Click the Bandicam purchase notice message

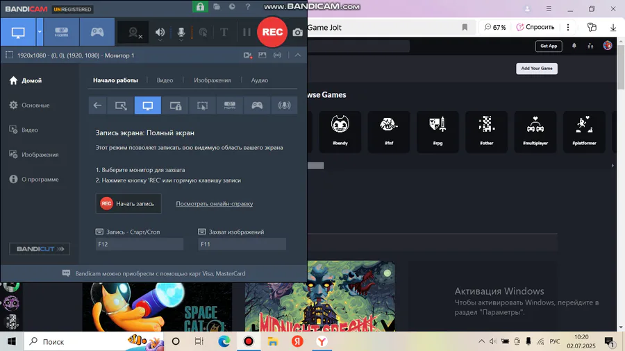click(x=160, y=273)
